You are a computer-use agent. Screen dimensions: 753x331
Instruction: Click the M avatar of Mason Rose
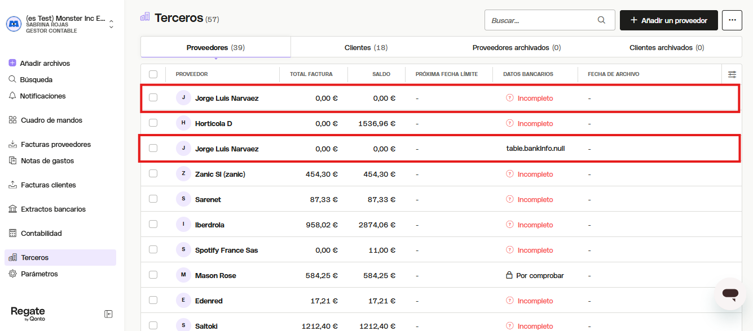tap(183, 275)
